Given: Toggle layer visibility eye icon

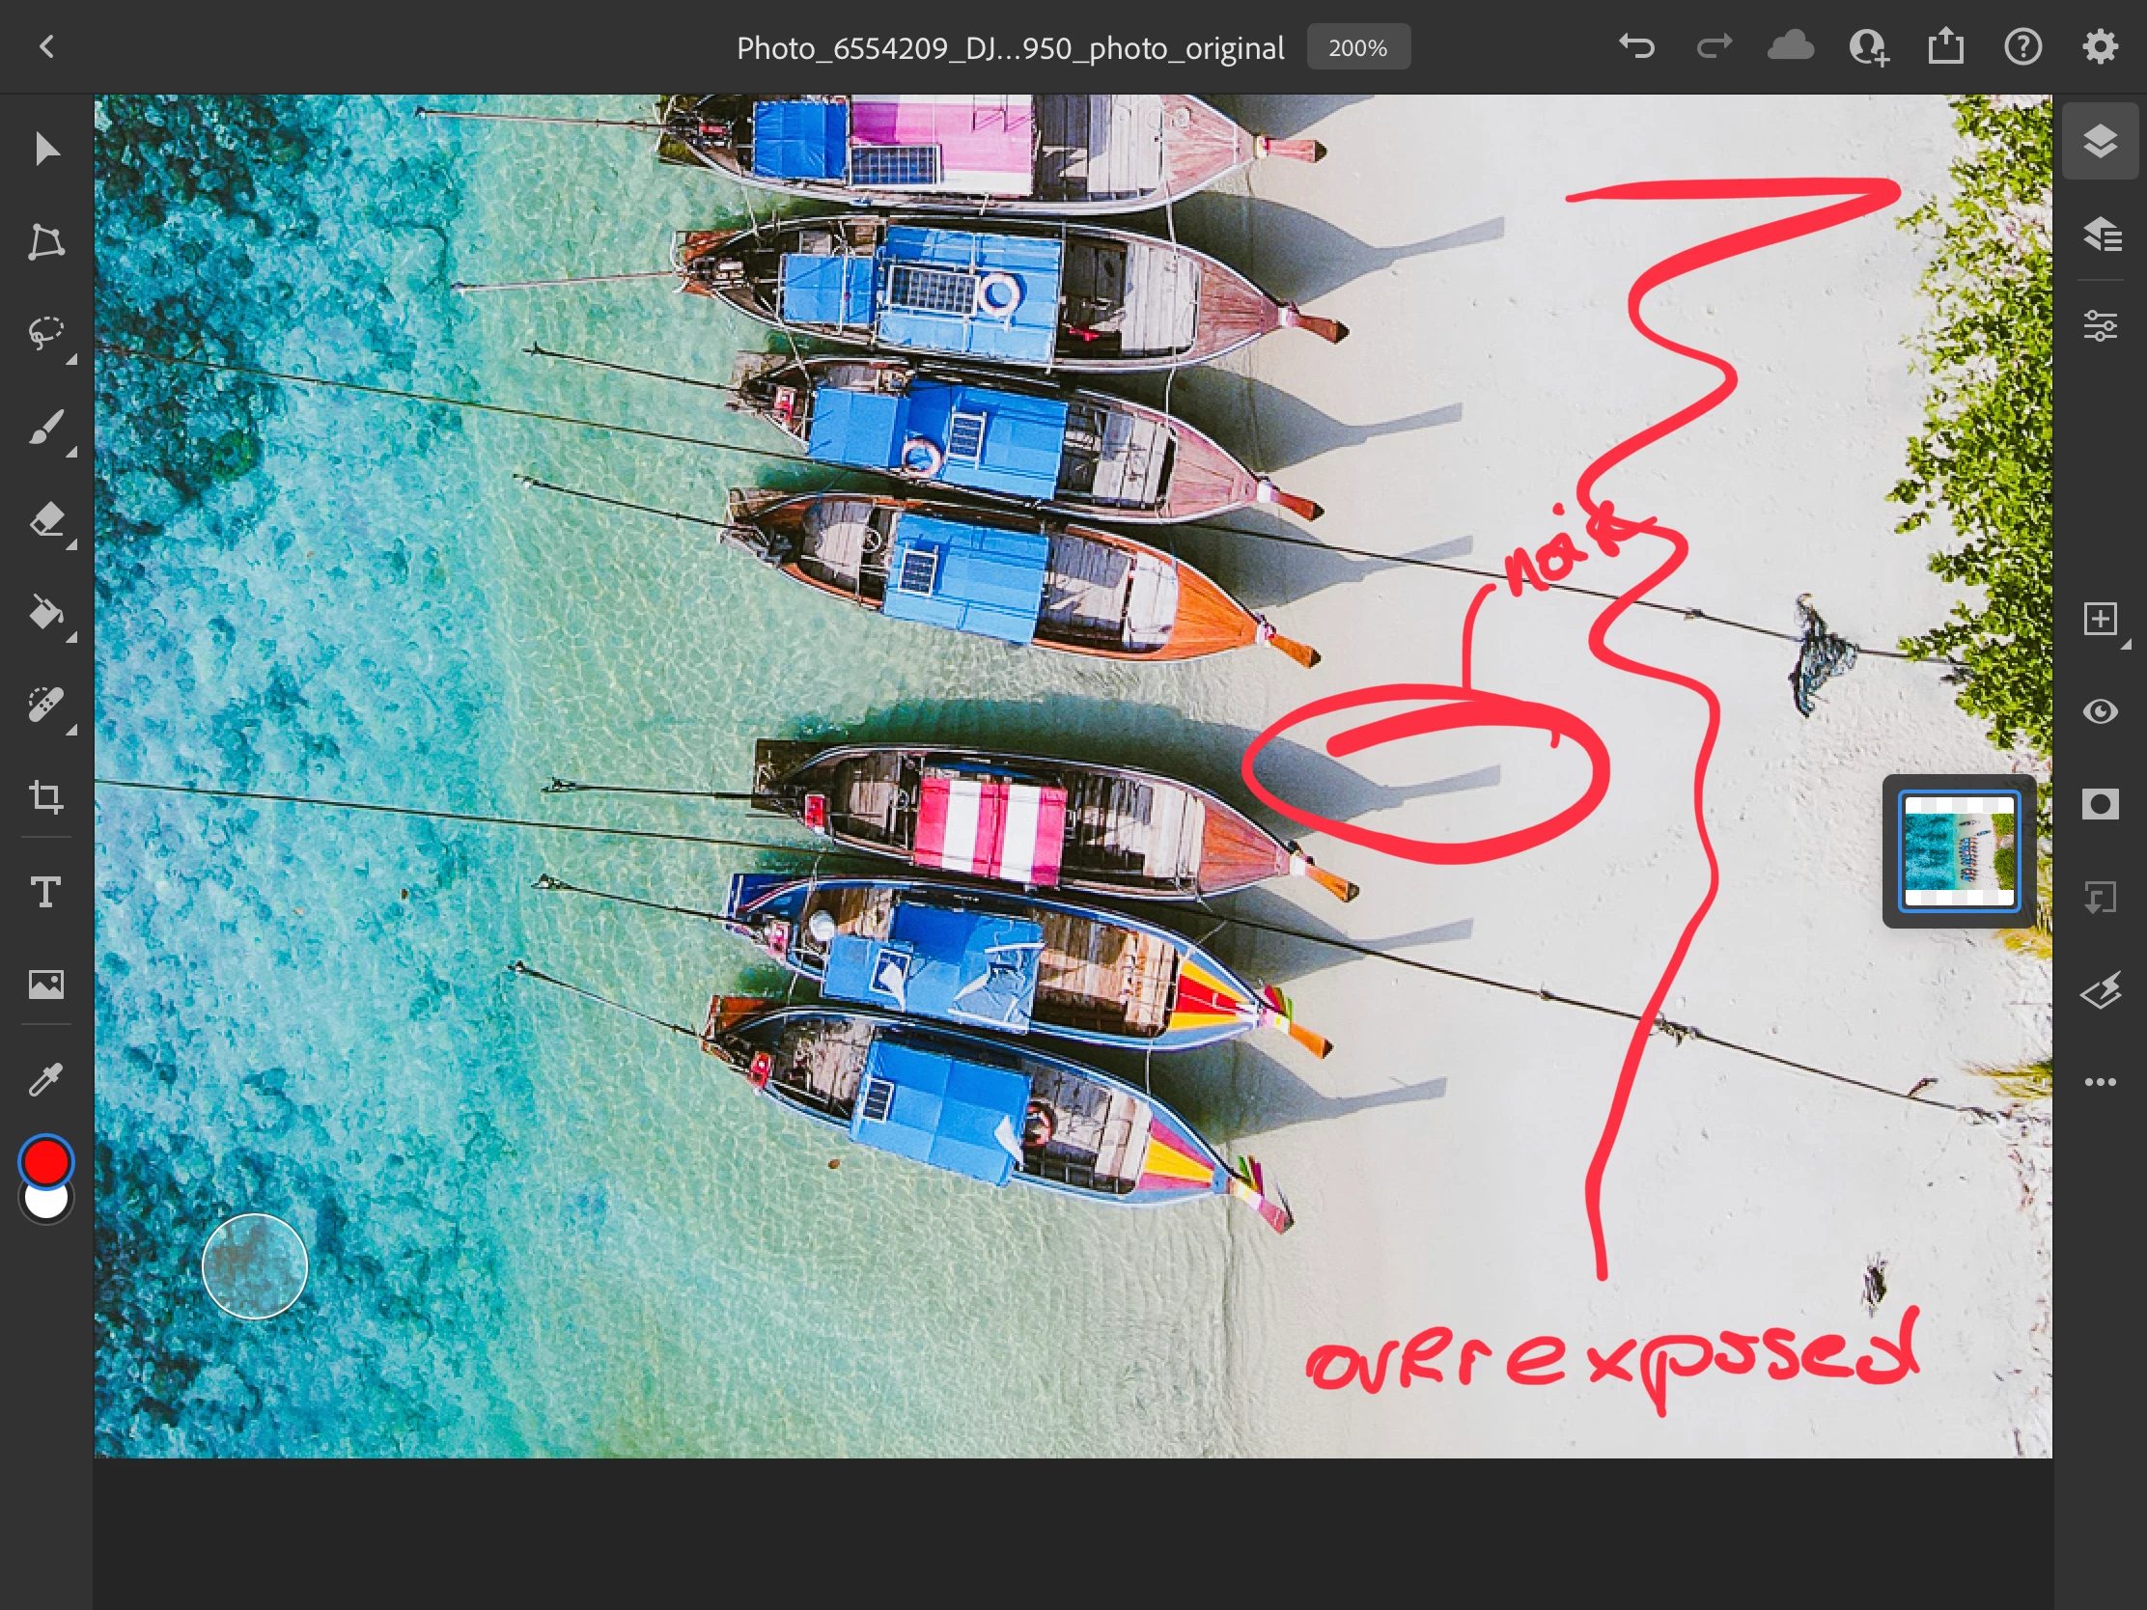Looking at the screenshot, I should point(2100,711).
